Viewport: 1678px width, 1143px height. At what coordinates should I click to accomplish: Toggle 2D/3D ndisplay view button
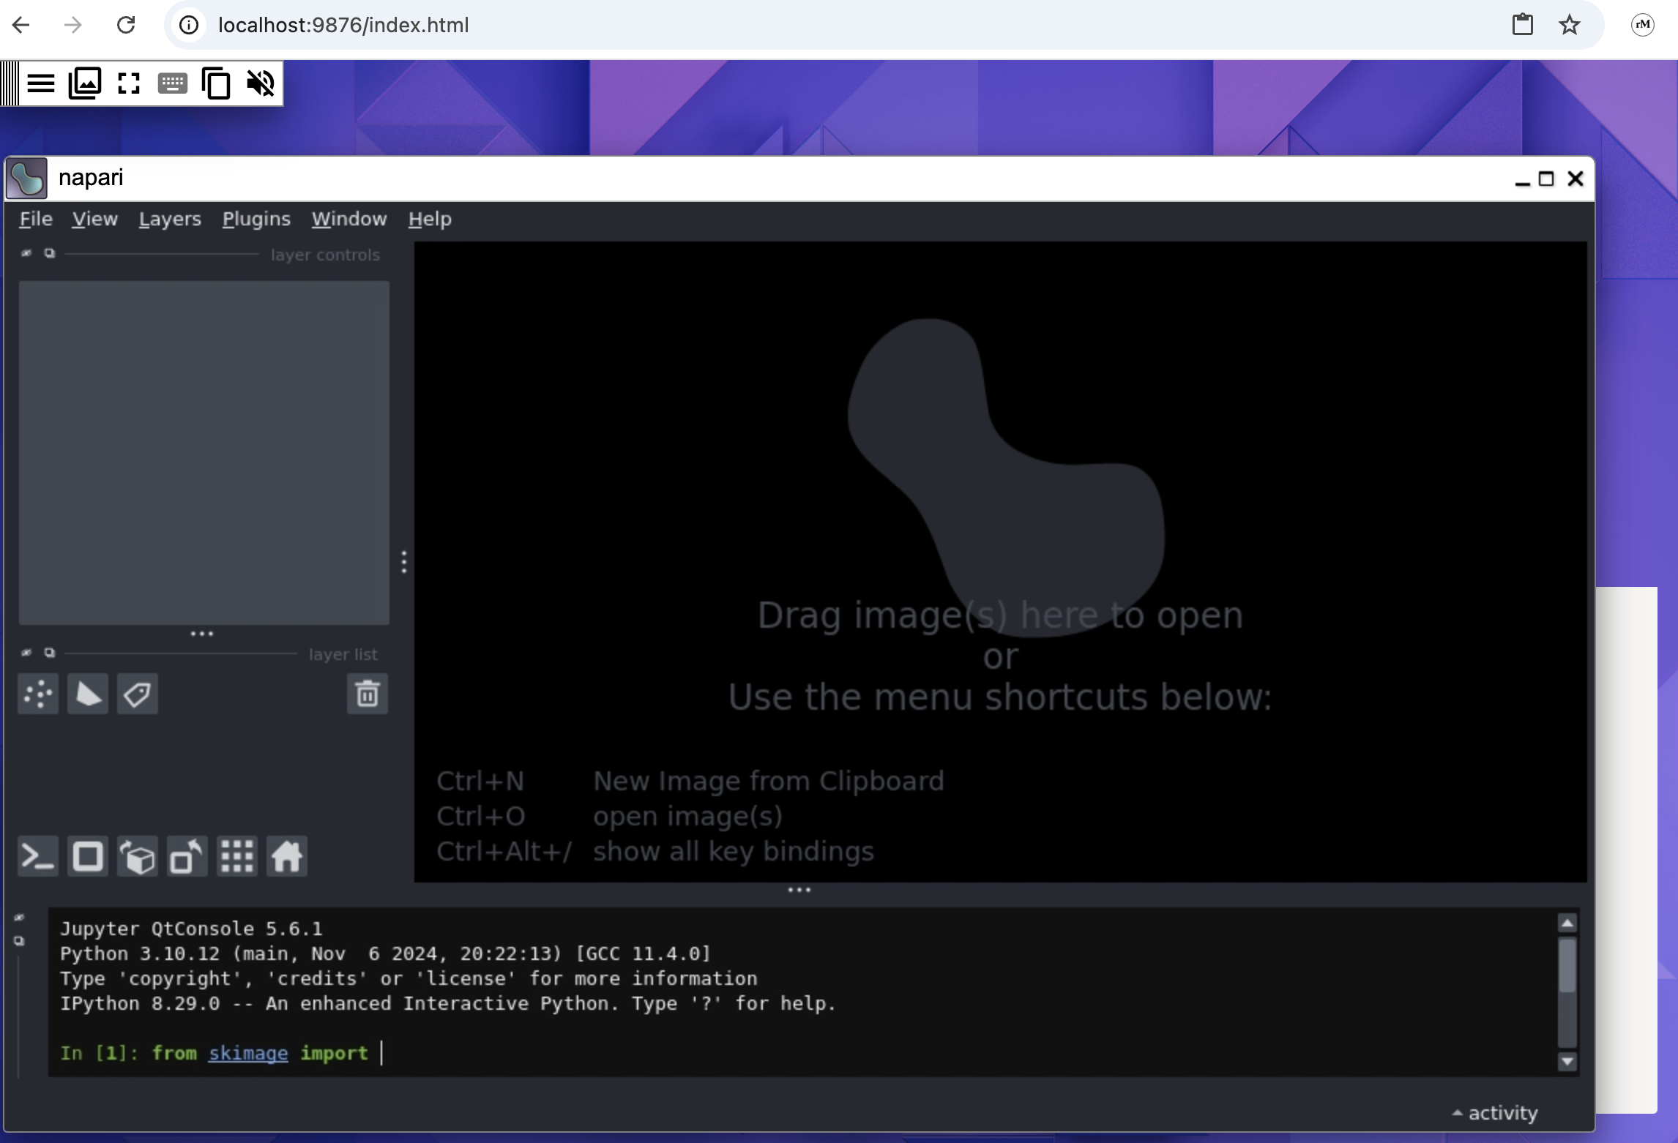(x=88, y=856)
